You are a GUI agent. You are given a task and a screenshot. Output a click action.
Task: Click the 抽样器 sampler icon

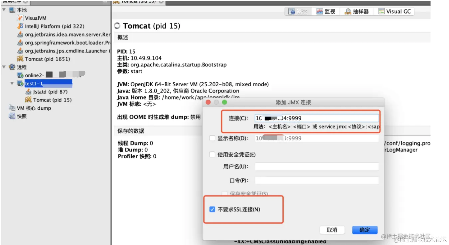348,12
